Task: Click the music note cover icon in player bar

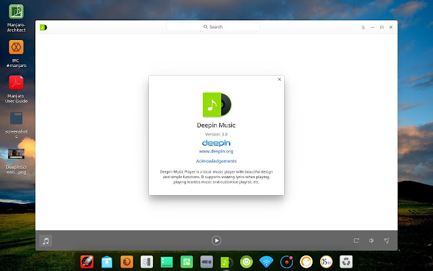Action: point(45,241)
